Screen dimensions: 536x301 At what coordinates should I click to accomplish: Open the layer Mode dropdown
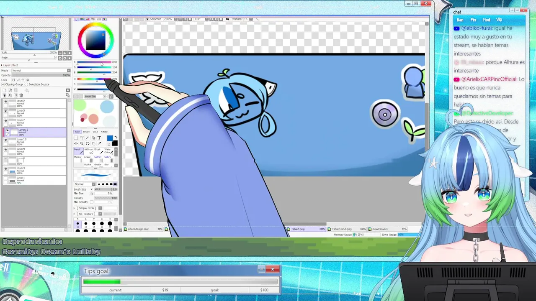[x=41, y=71]
